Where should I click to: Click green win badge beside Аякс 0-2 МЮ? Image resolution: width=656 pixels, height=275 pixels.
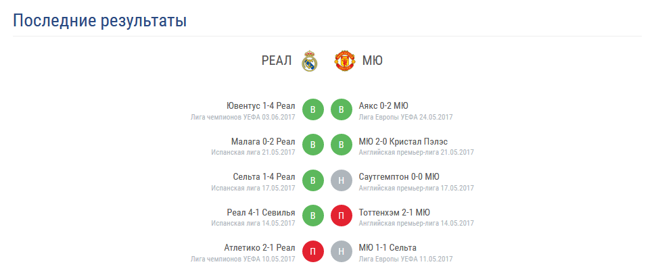(342, 110)
